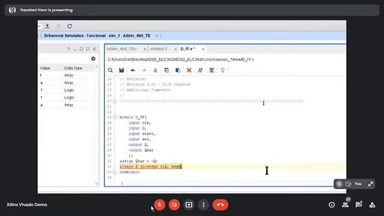Open the chat panel in Meet
This screenshot has width=384, height=216.
359,205
